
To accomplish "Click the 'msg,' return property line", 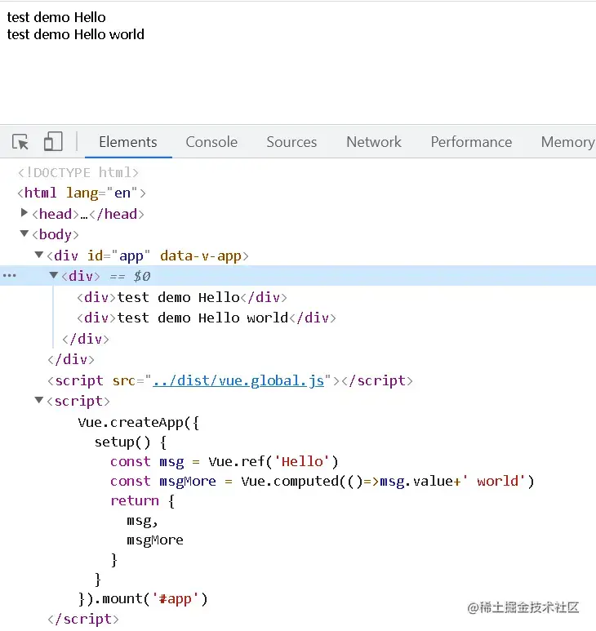I will click(x=142, y=521).
